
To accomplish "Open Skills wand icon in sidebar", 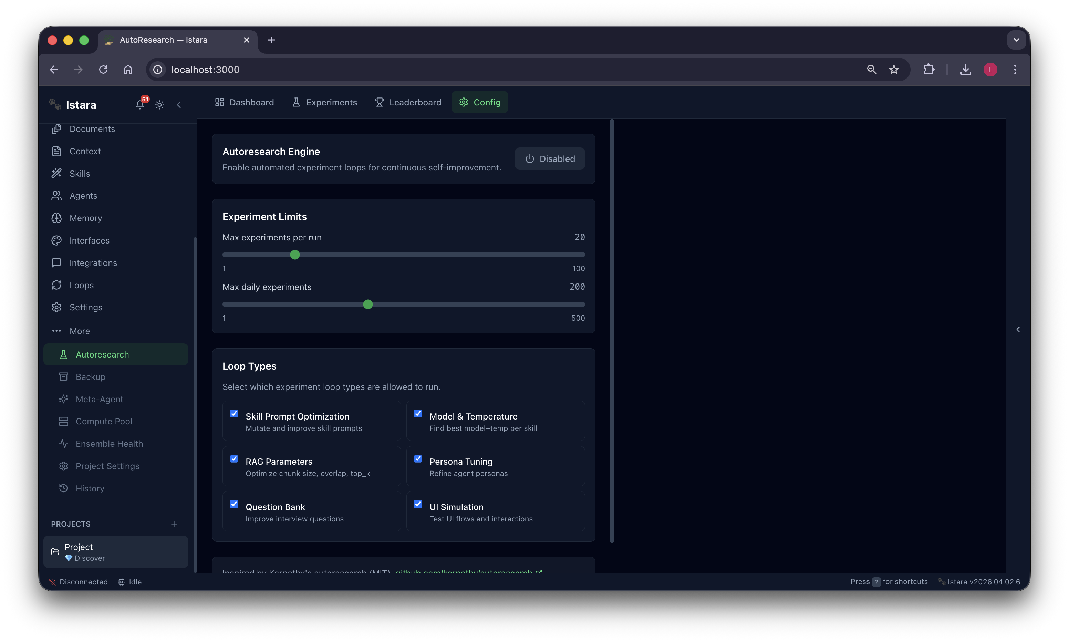I will [56, 174].
